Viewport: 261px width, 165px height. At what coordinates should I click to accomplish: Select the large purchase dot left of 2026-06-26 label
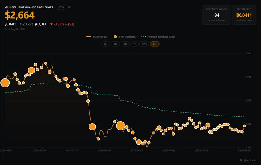(x=121, y=126)
